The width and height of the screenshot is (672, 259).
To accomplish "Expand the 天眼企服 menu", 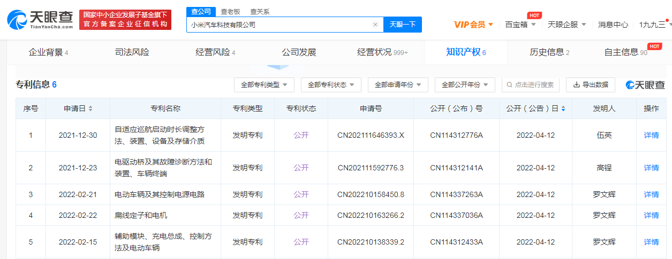I will coord(567,25).
